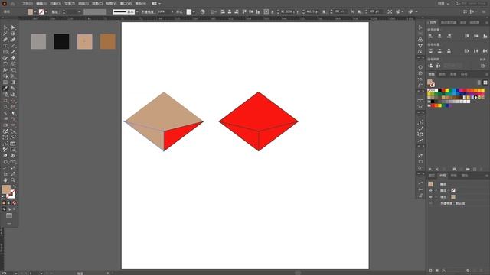Click horizontal align left in Align panel
The width and height of the screenshot is (490, 275).
coord(430,36)
